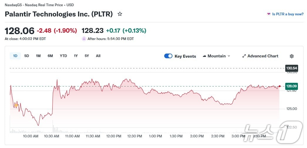Viewport: 307px width, 148px height.
Task: Select the 1M time range
Action: [38, 56]
